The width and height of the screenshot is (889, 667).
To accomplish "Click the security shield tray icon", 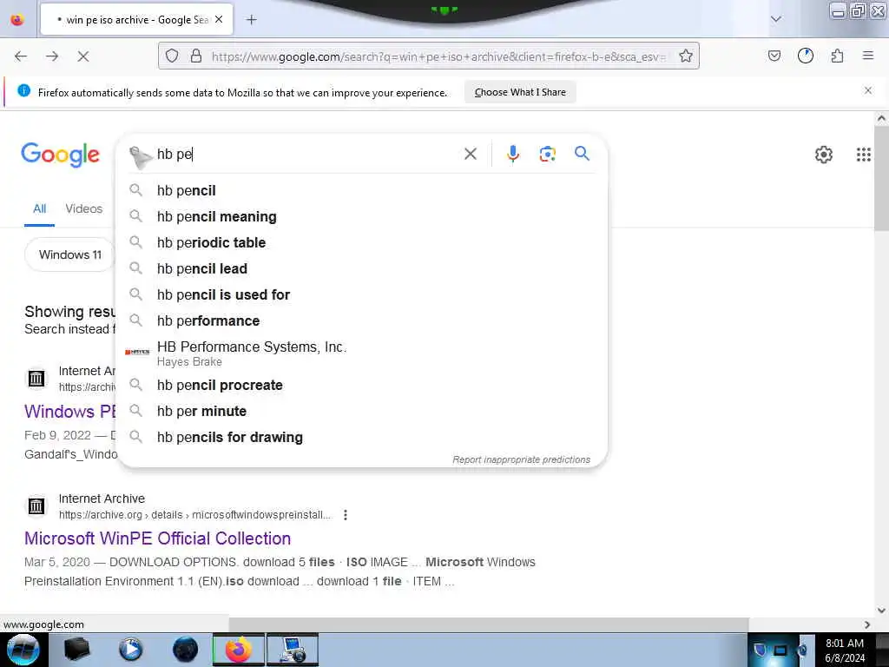I will point(760,650).
